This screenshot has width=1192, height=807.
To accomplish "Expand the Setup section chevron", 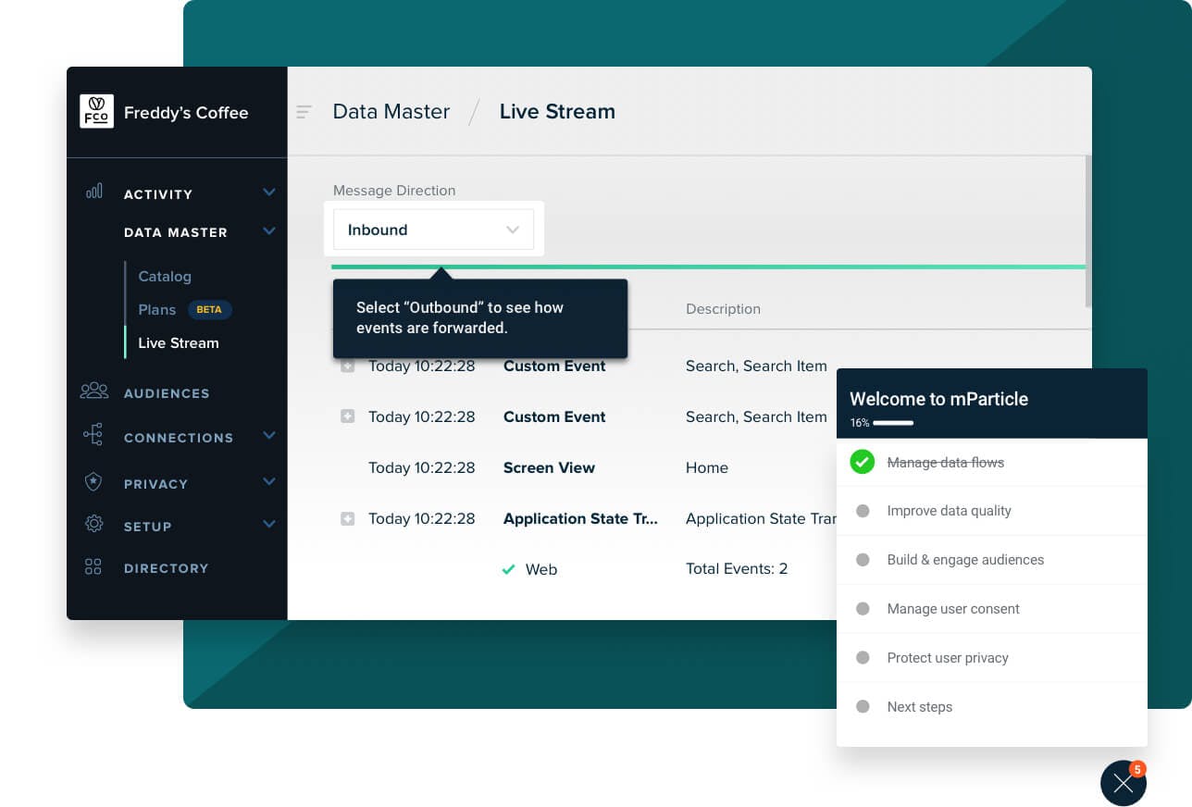I will coord(269,524).
